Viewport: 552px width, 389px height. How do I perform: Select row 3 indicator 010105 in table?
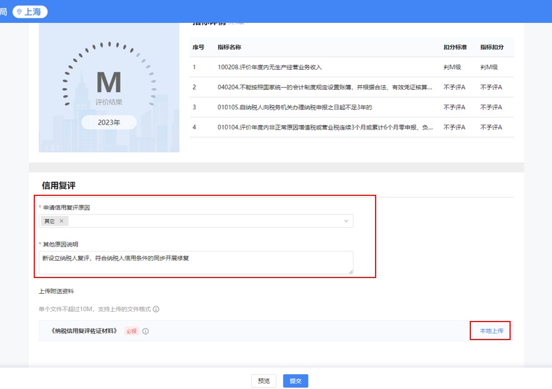(294, 107)
